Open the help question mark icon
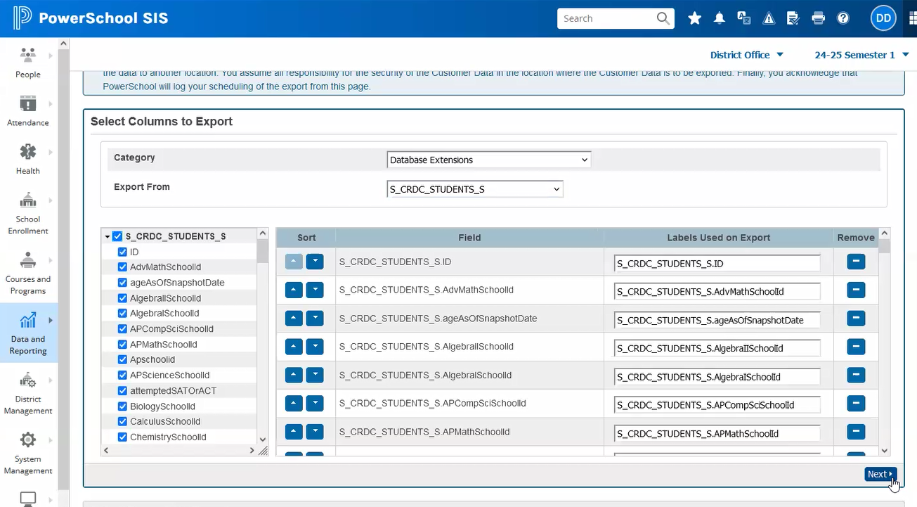 pyautogui.click(x=843, y=19)
